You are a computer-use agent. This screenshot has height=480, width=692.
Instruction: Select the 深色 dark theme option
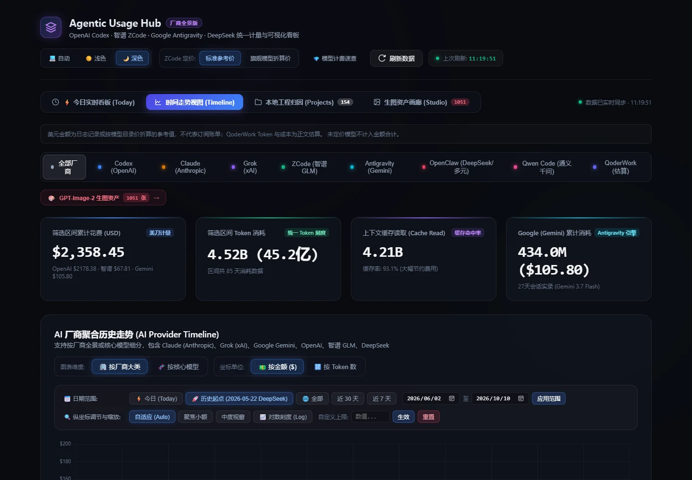click(x=133, y=59)
